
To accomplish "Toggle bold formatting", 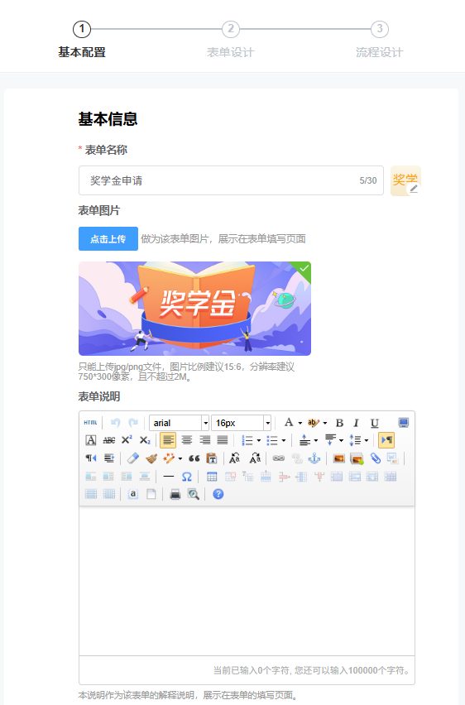I will [339, 423].
